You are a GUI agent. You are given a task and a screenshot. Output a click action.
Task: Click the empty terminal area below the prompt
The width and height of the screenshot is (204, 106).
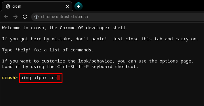(x=102, y=94)
